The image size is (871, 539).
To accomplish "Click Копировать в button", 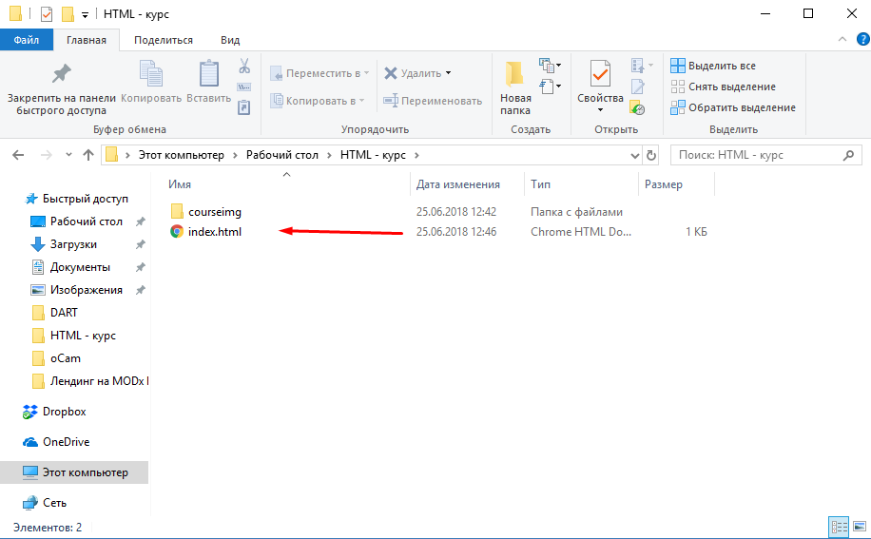I will tap(318, 101).
